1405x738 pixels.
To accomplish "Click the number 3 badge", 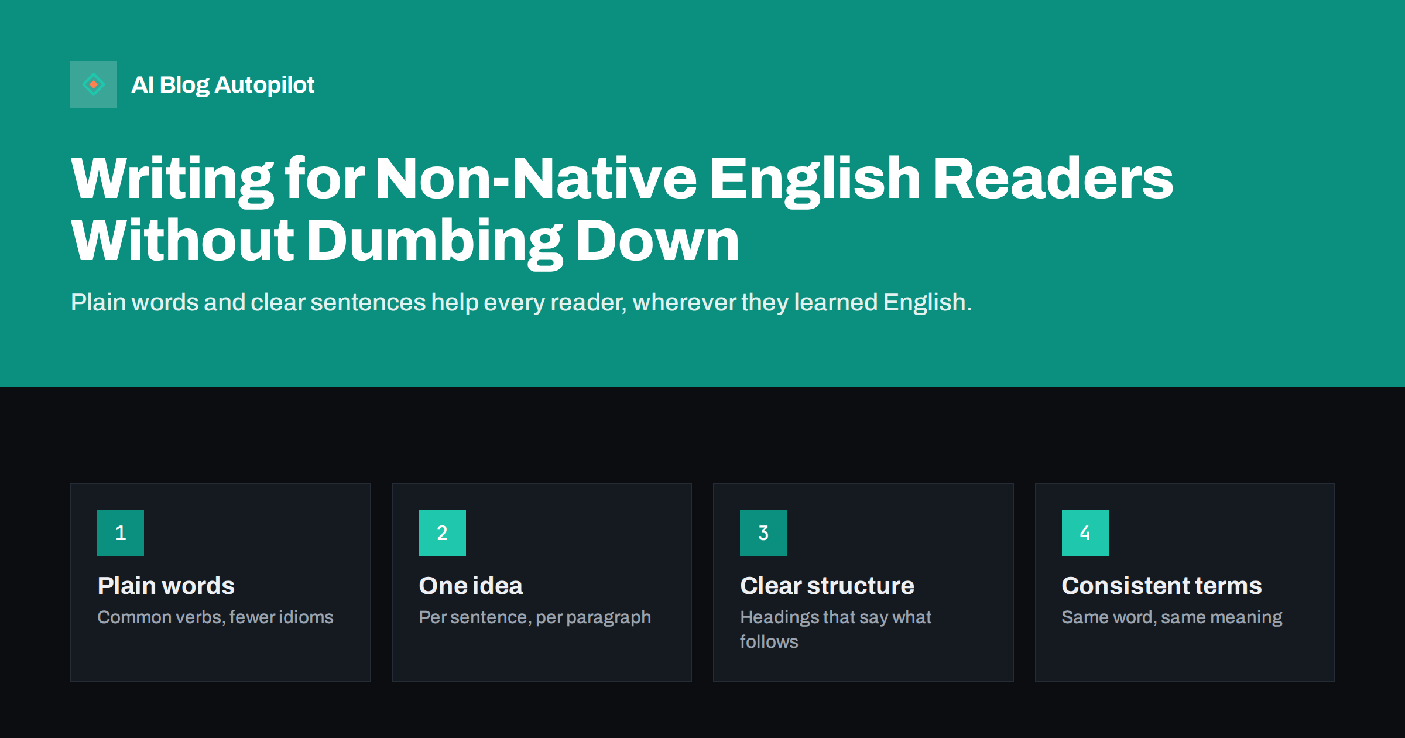I will (763, 533).
